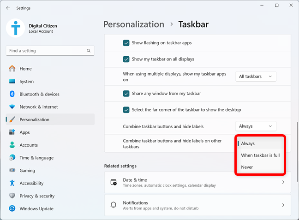The width and height of the screenshot is (299, 220).
Task: Uncheck Show my taskbar on all displays
Action: click(x=126, y=59)
